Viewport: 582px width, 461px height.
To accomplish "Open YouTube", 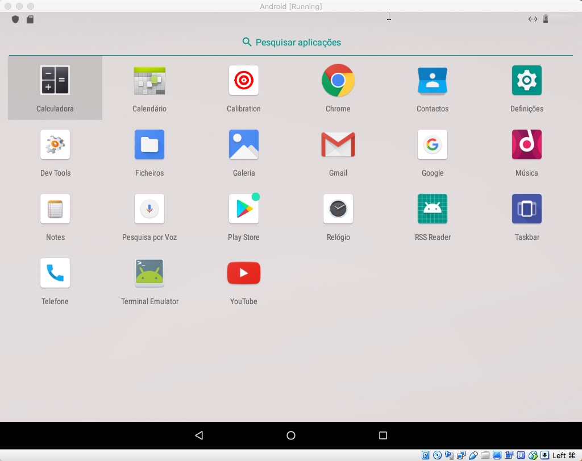I will click(243, 273).
